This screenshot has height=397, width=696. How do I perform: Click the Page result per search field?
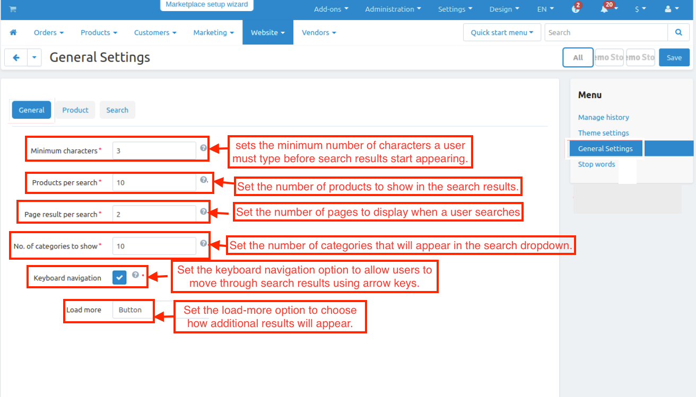click(154, 214)
